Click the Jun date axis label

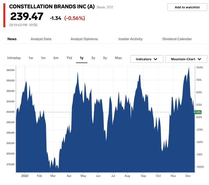pos(98,176)
